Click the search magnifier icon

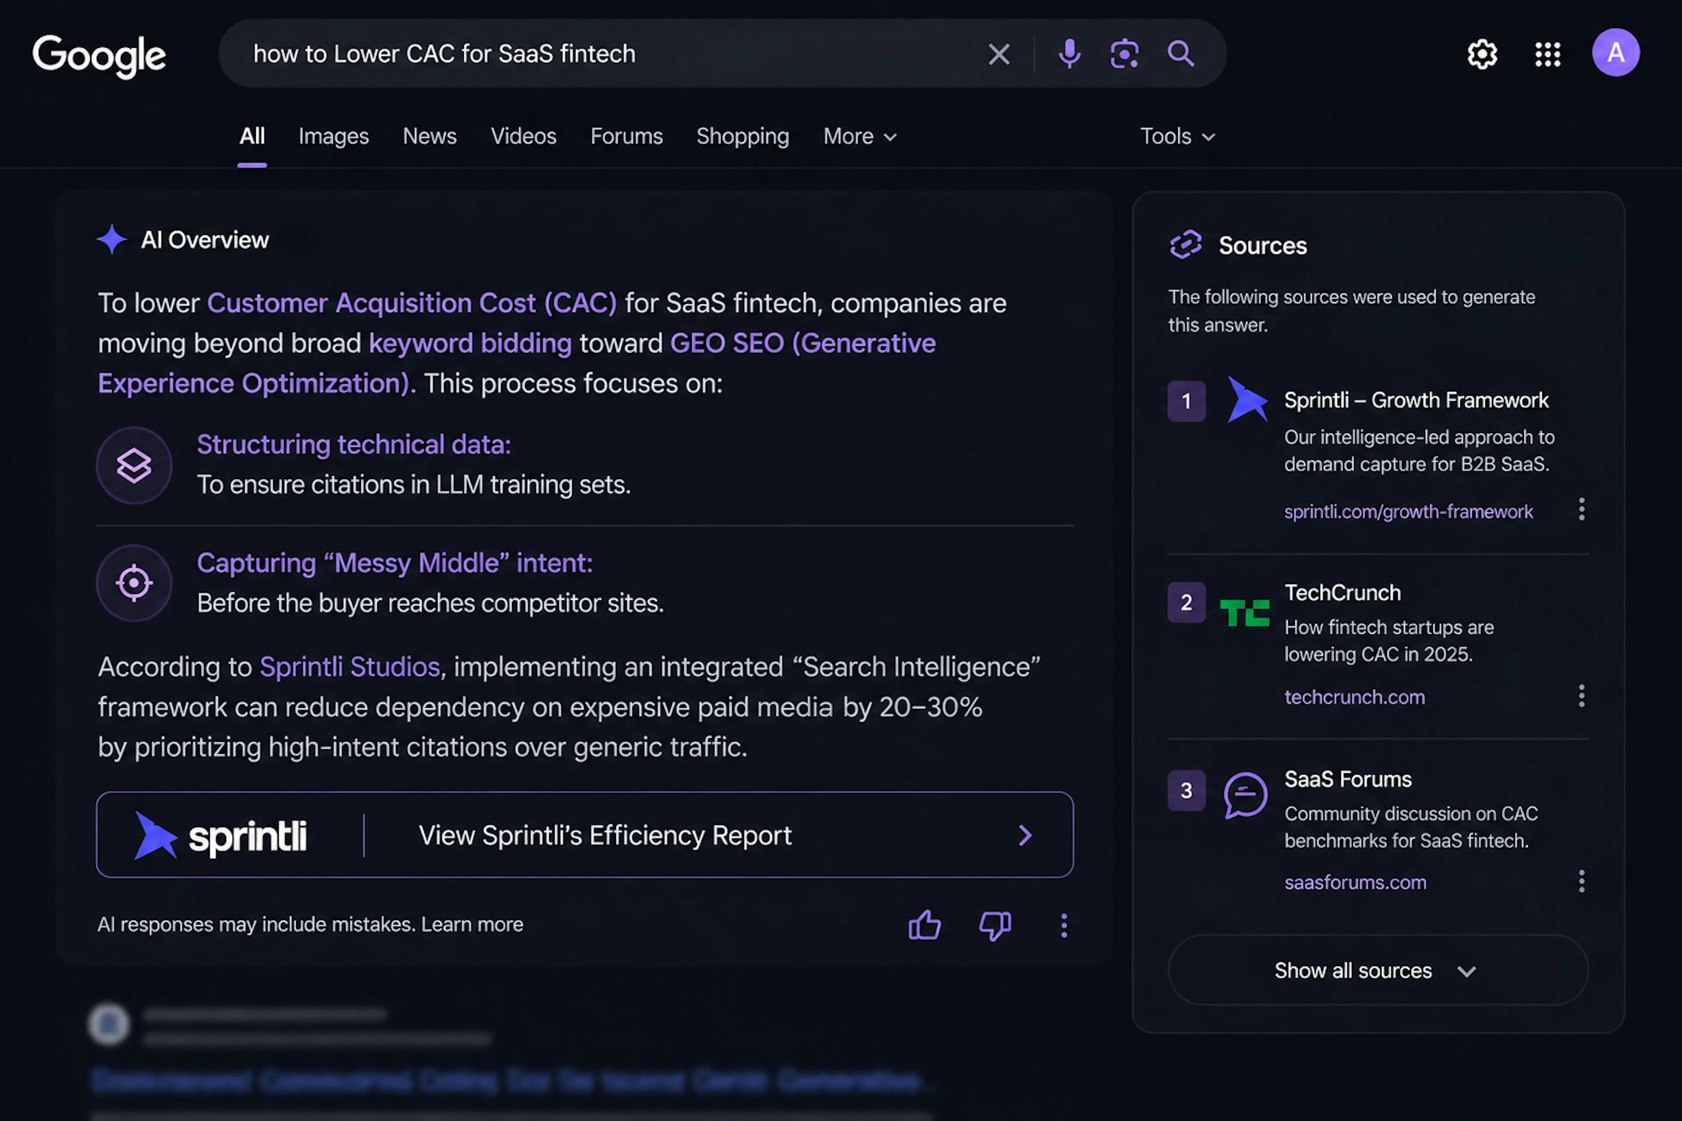(1181, 53)
